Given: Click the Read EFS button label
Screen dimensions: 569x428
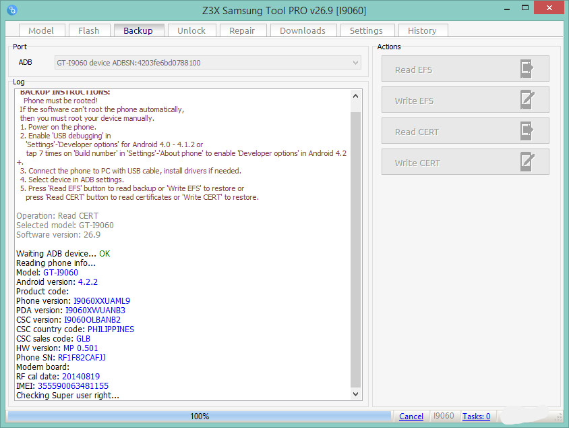Looking at the screenshot, I should pos(414,70).
